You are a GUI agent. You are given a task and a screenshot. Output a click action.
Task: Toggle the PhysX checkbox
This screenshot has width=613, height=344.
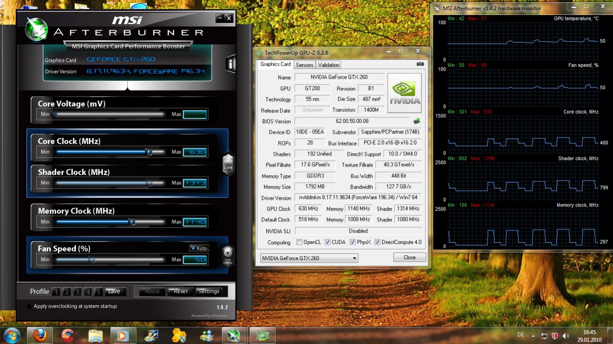353,242
